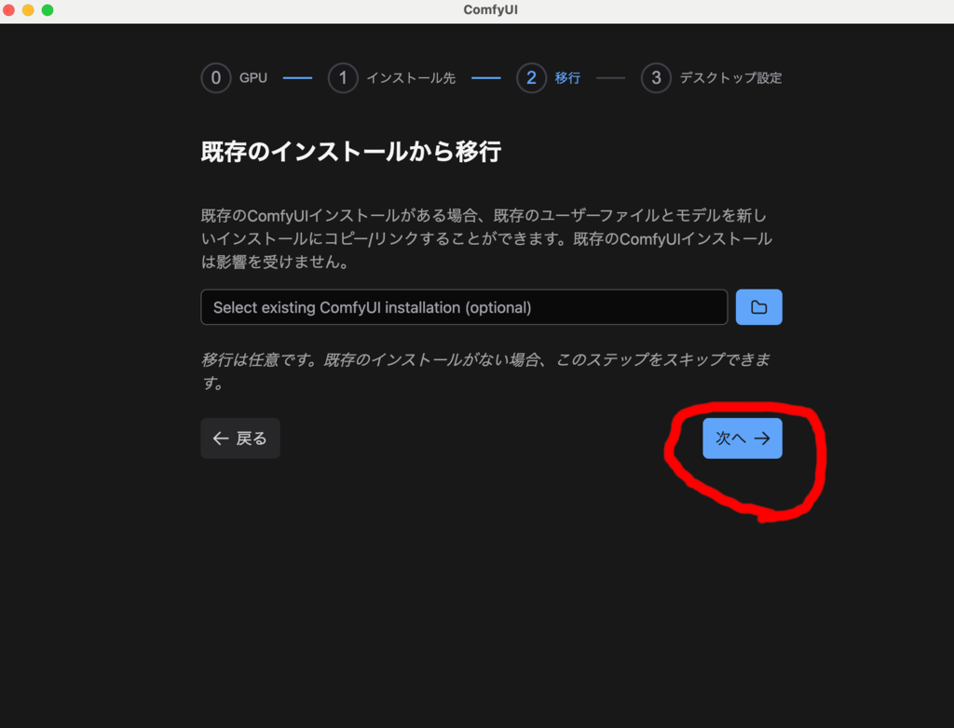Go back with the 戻る button
The width and height of the screenshot is (954, 728).
coord(240,438)
